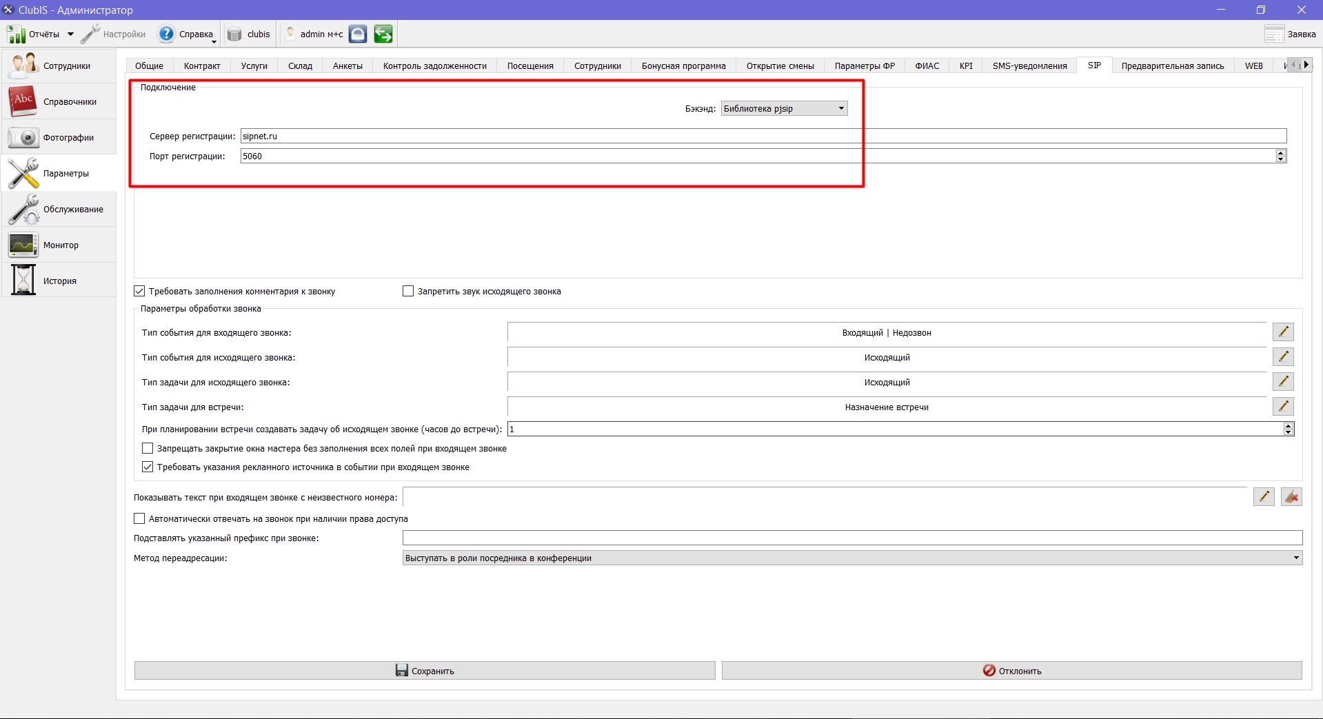This screenshot has height=719, width=1323.
Task: Open Обслуживание sidebar section
Action: 59,209
